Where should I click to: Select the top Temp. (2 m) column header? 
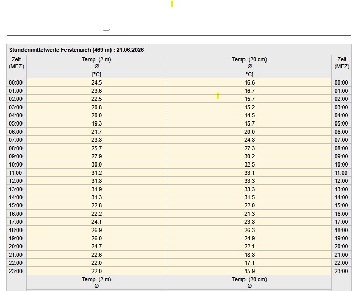click(97, 63)
